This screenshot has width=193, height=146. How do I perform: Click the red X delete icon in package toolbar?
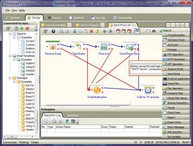click(x=91, y=31)
